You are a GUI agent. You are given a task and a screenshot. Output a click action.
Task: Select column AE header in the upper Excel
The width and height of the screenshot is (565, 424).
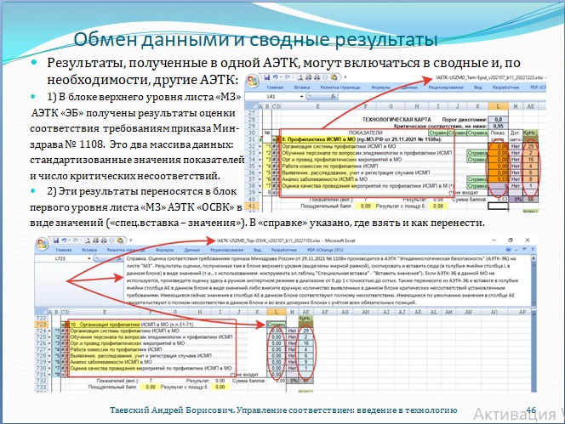pyautogui.click(x=530, y=106)
